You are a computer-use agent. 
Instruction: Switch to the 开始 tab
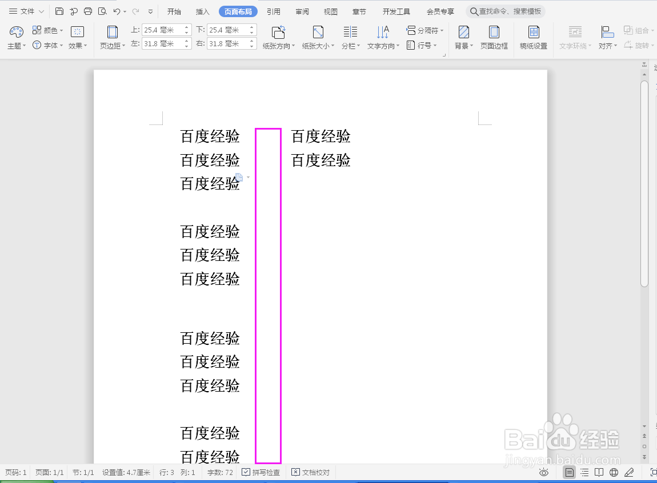174,12
